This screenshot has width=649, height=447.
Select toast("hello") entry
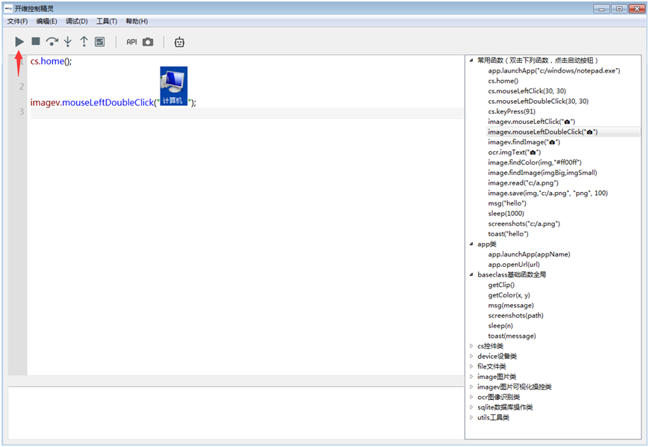509,234
